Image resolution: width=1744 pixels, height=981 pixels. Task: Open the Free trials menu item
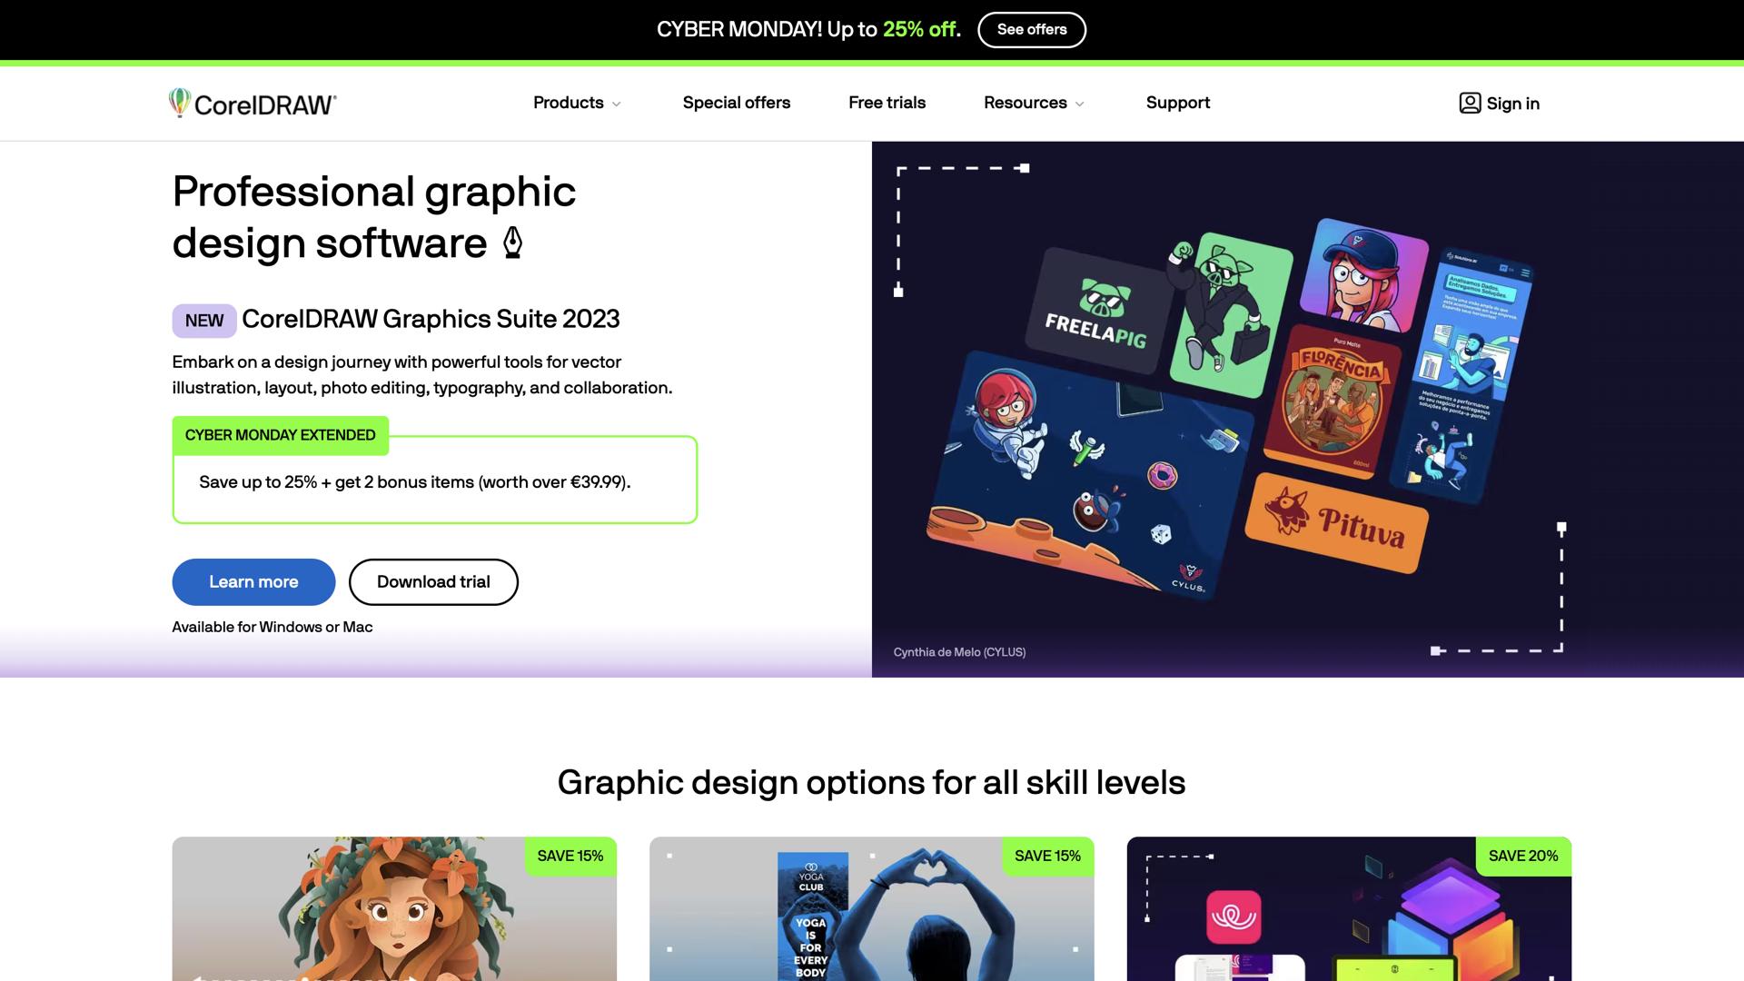[887, 103]
